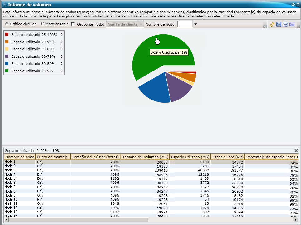Click the panel menu icon beside title
The width and height of the screenshot is (301, 225).
pyautogui.click(x=4, y=5)
